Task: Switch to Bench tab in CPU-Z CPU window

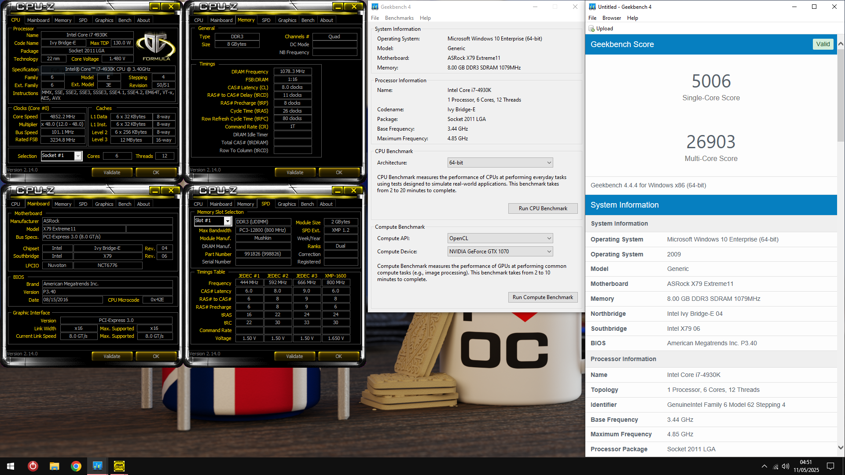Action: coord(125,20)
